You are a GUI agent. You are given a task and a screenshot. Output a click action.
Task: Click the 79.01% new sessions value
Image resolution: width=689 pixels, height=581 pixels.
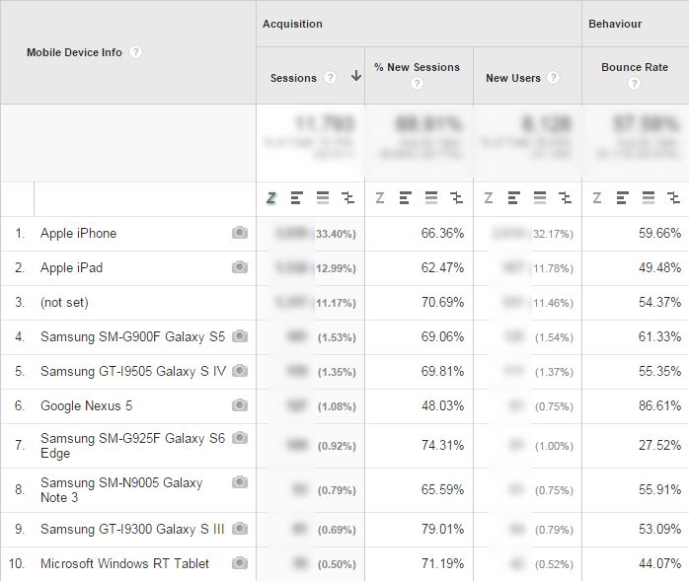(442, 529)
